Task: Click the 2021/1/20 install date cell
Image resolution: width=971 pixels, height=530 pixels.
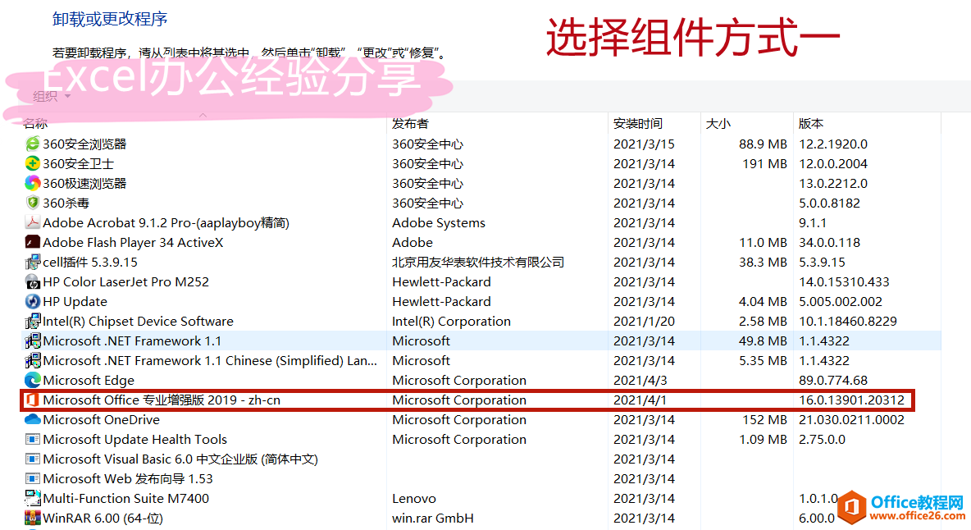Action: [x=644, y=322]
